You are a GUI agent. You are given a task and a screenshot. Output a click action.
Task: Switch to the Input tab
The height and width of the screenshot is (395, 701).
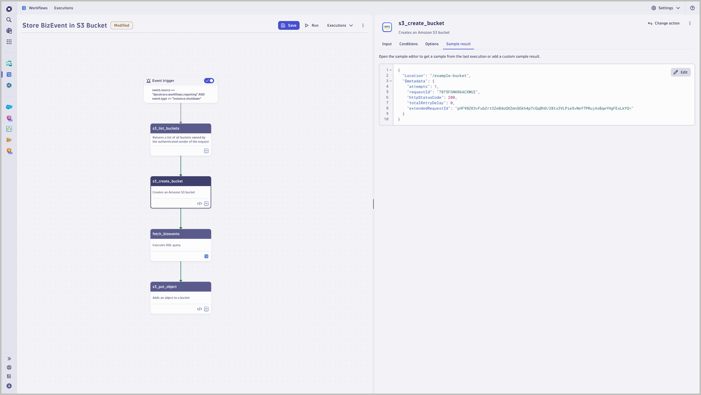click(x=387, y=44)
